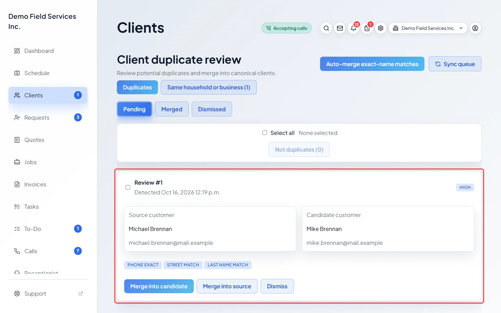The width and height of the screenshot is (501, 313).
Task: Open the clipboard icon with 1 badge
Action: (367, 28)
